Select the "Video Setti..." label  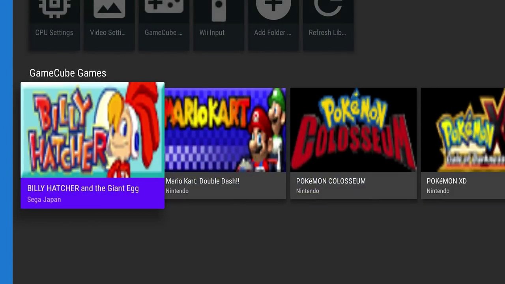point(108,33)
